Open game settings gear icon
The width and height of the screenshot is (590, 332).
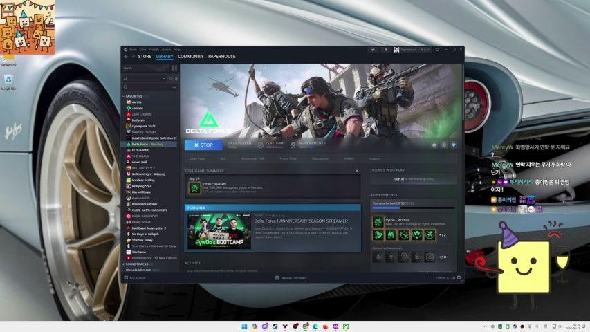[x=434, y=145]
